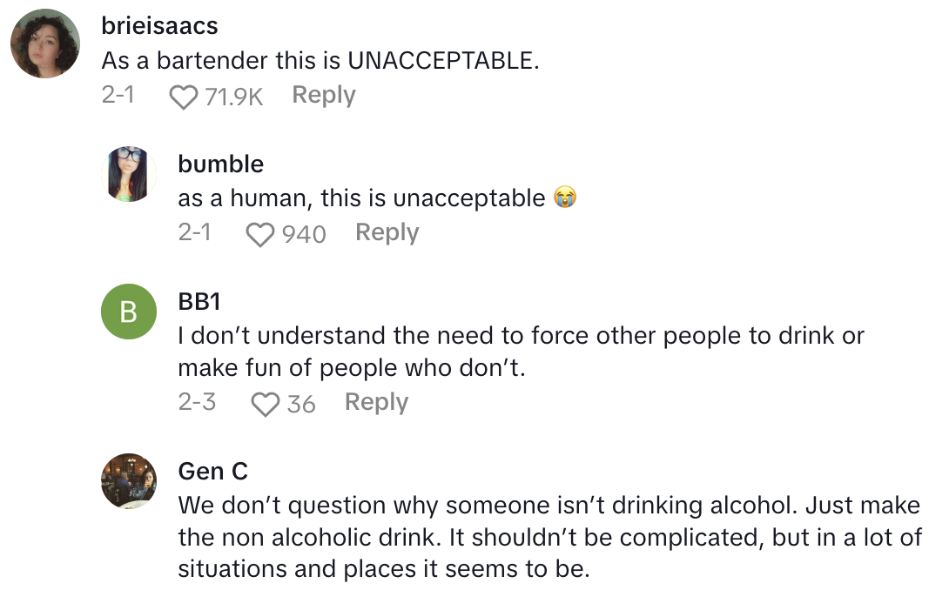Reply to brieisaacs' comment
949x590 pixels.
click(324, 95)
